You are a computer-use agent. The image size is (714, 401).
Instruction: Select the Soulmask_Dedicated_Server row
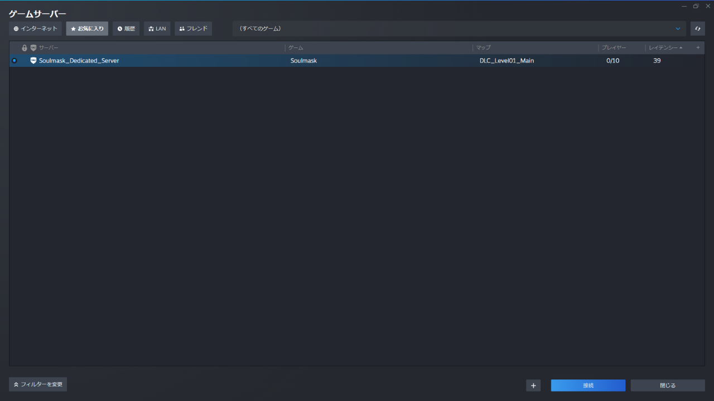pos(357,61)
